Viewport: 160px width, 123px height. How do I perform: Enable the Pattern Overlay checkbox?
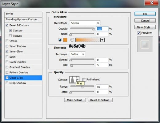[7, 72]
